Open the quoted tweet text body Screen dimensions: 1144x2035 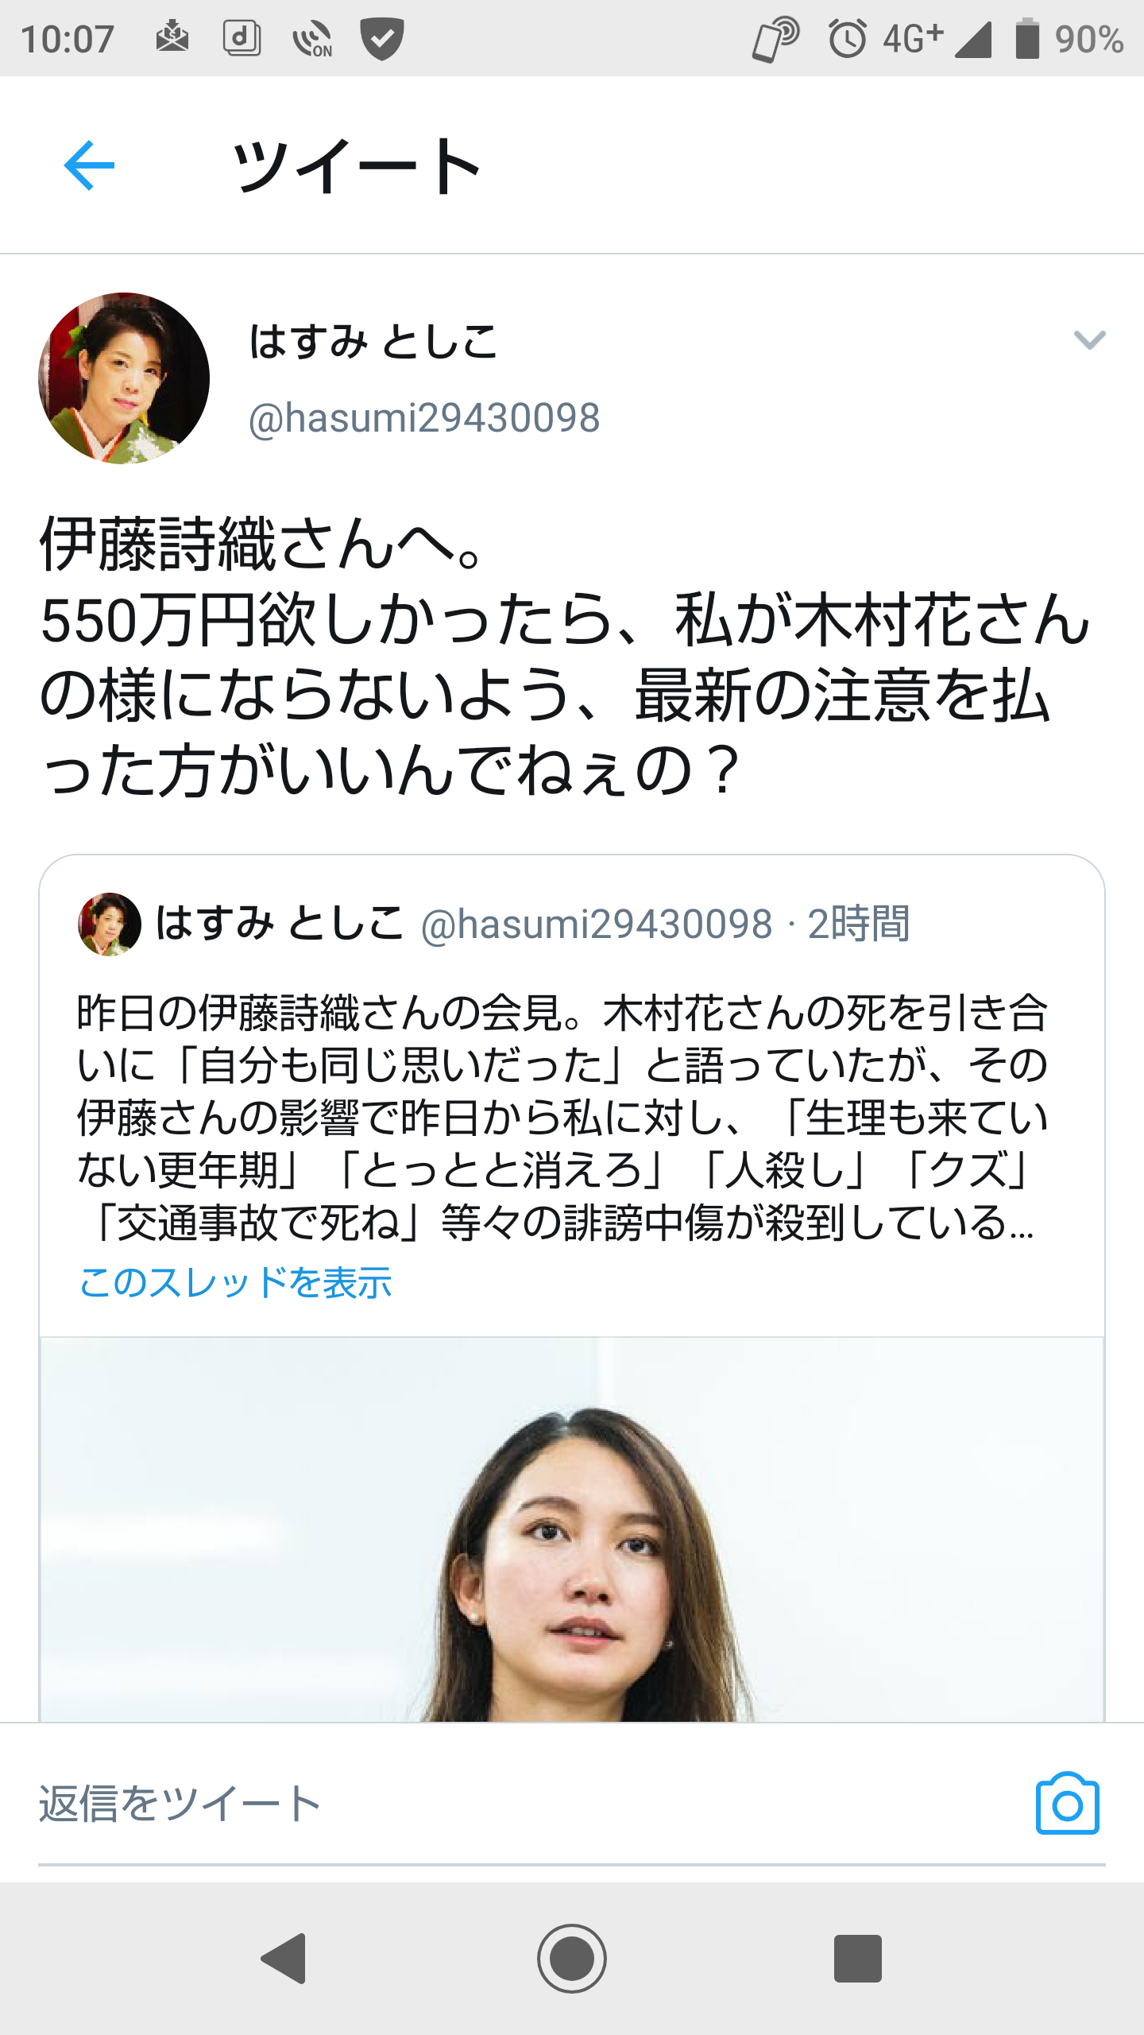tap(562, 1117)
